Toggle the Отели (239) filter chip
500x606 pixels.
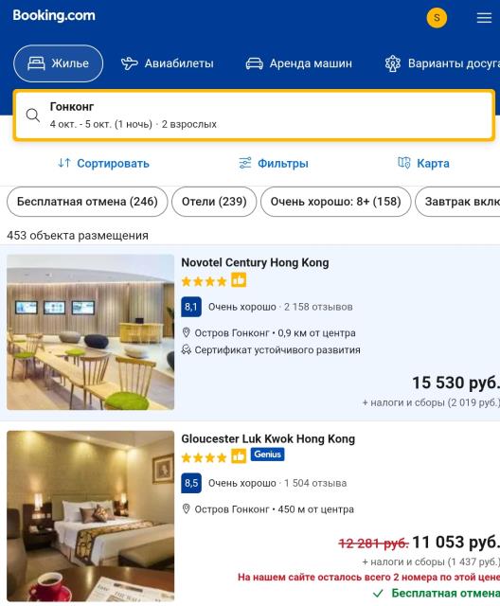tap(214, 202)
